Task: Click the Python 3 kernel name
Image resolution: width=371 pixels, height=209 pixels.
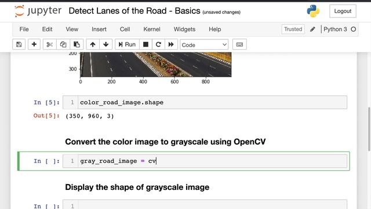Action: (335, 29)
